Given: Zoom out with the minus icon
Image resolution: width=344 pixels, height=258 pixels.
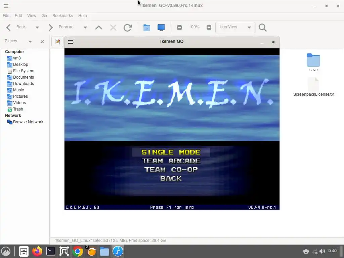Looking at the screenshot, I should [x=179, y=28].
